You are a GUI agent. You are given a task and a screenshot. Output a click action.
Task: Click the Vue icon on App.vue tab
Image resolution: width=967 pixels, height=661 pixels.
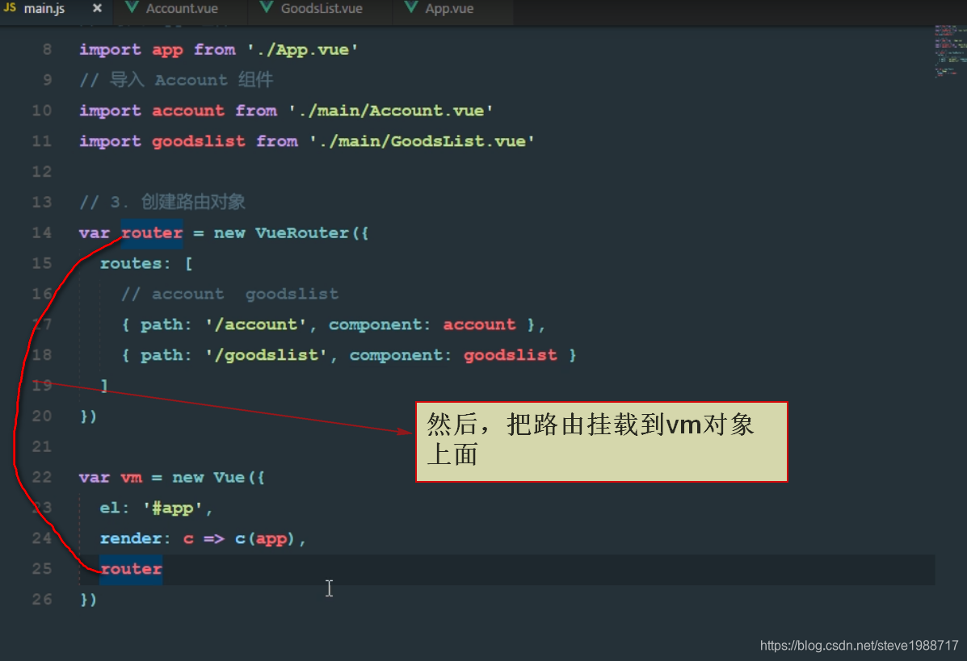click(410, 8)
